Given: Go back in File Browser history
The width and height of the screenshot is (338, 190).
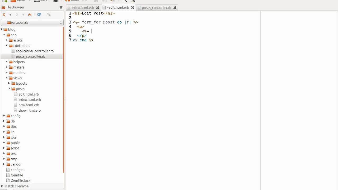Looking at the screenshot, I should click(4, 15).
